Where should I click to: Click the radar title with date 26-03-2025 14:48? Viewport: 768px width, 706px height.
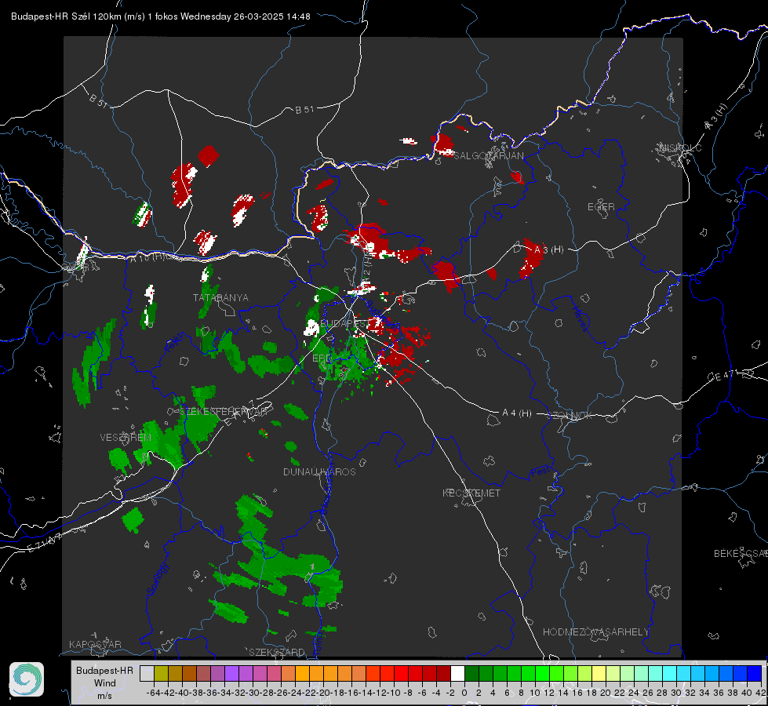[161, 16]
